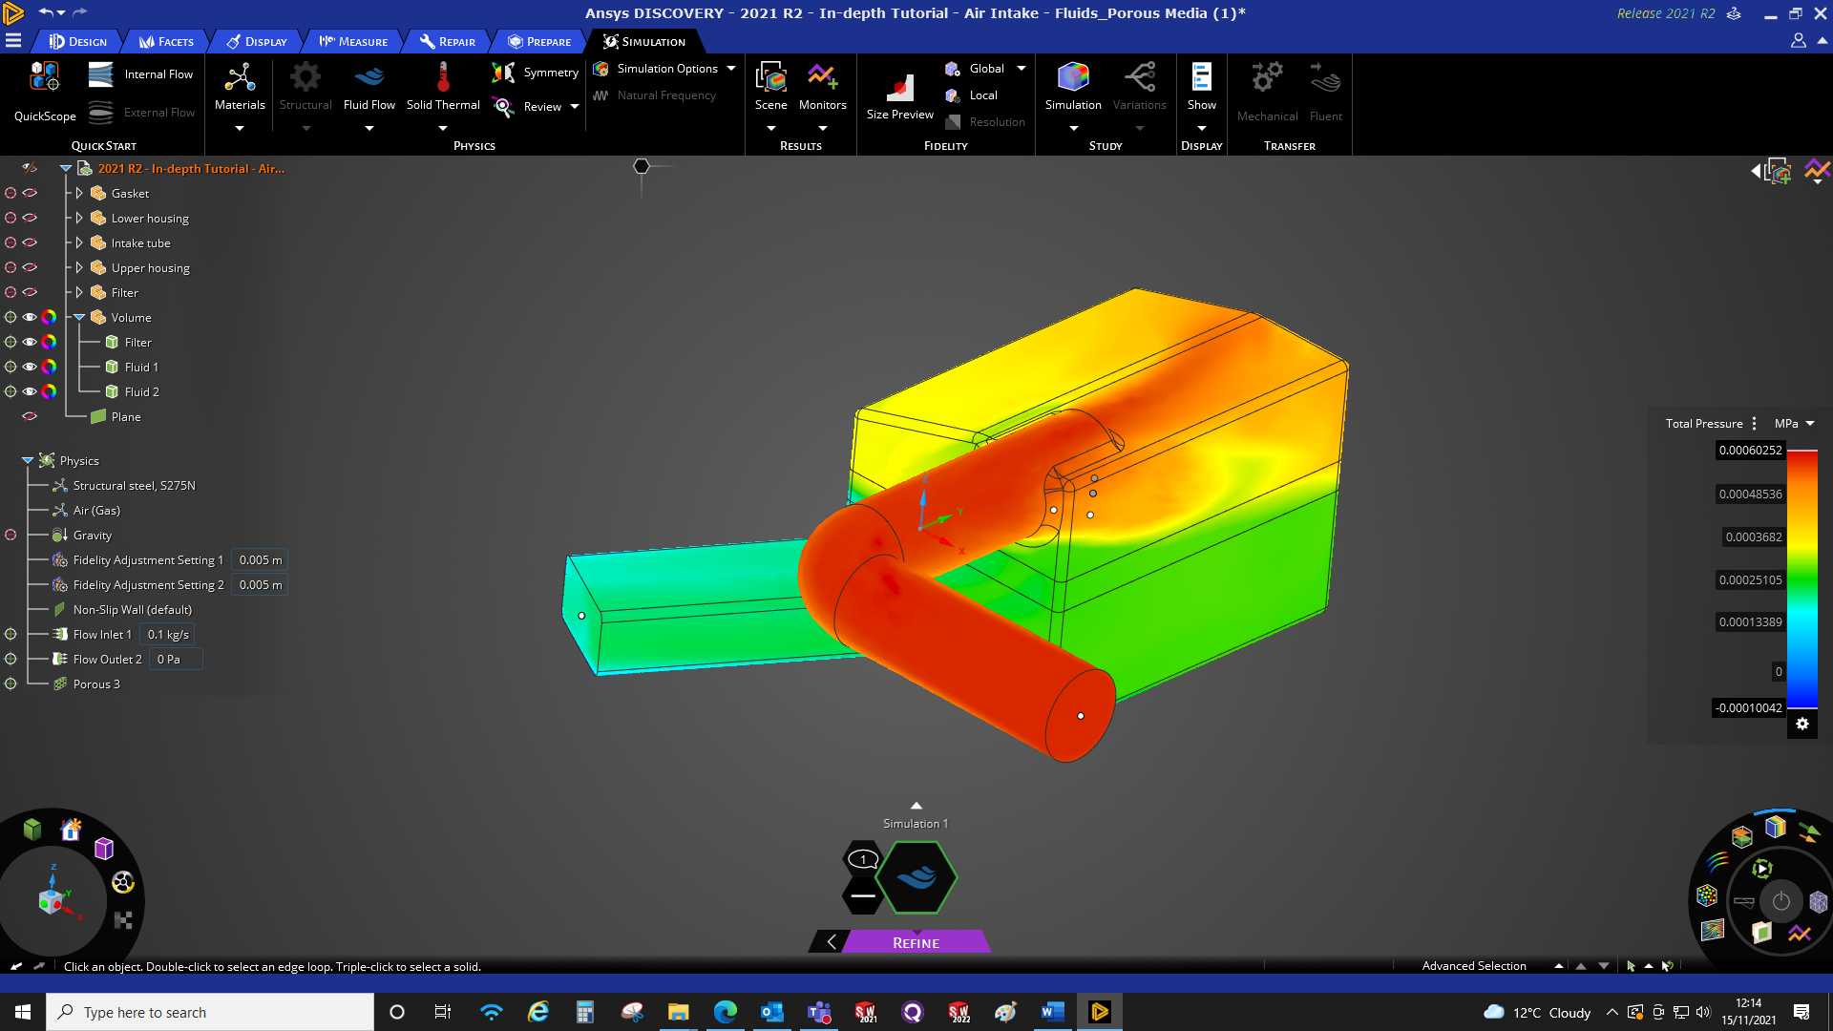Screen dimensions: 1833x1031
Task: Click the back arrow beside Refine
Action: (831, 942)
